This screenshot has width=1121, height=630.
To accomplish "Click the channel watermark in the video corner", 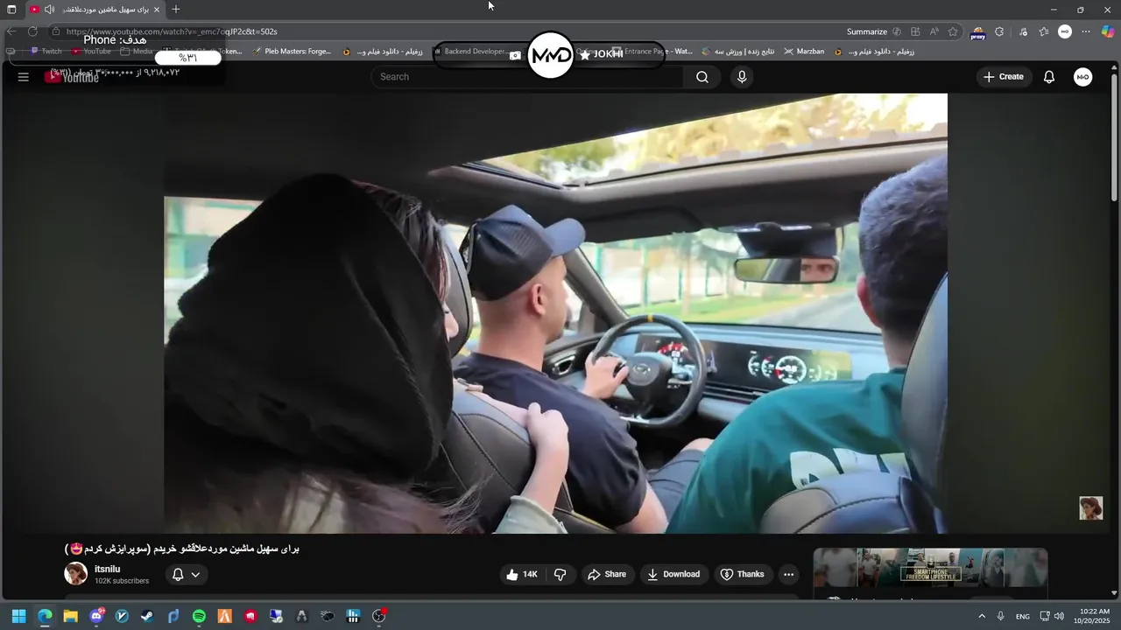I will pos(1090,508).
